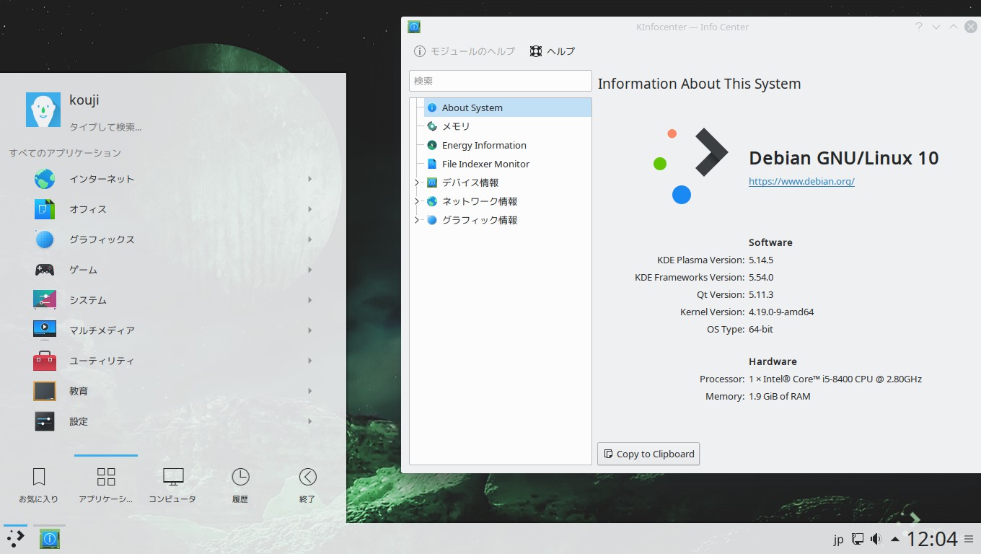Click the 5.14.5 Plasma version value

[761, 260]
